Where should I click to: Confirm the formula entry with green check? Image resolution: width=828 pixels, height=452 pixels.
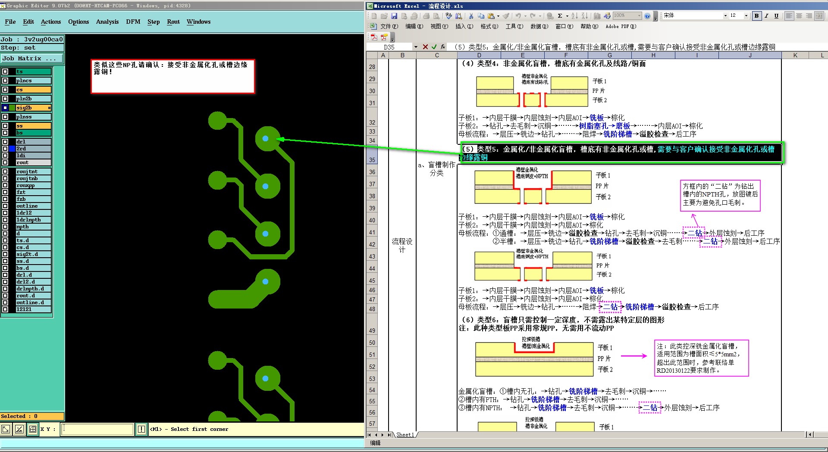click(x=434, y=47)
